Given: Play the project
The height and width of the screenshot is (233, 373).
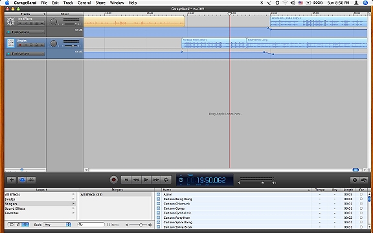Looking at the screenshot, I should tap(146, 180).
